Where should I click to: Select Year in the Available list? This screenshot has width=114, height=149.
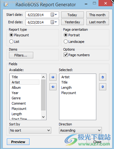click(25, 93)
